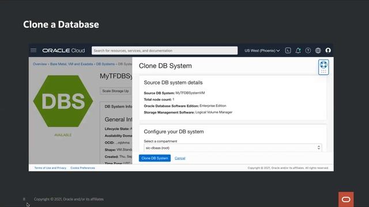Open the hamburger navigation menu
Viewport: 369px width, 207px height.
point(33,51)
